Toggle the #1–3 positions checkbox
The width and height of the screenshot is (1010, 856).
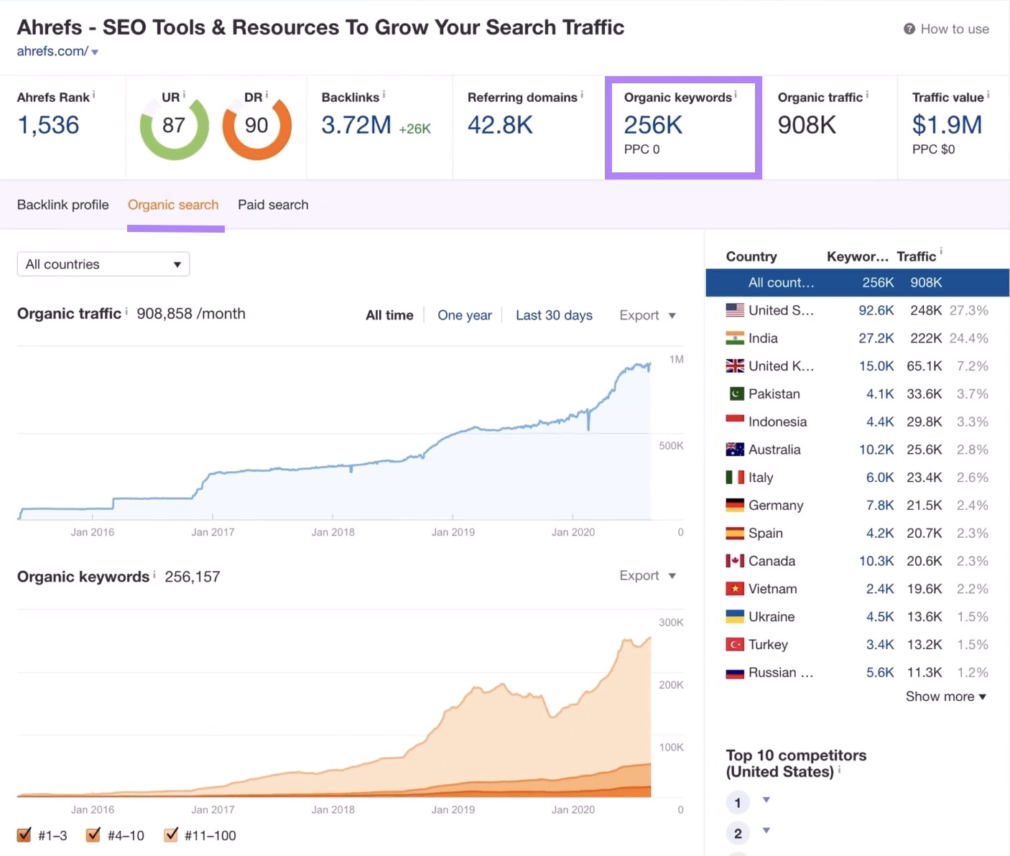coord(24,834)
